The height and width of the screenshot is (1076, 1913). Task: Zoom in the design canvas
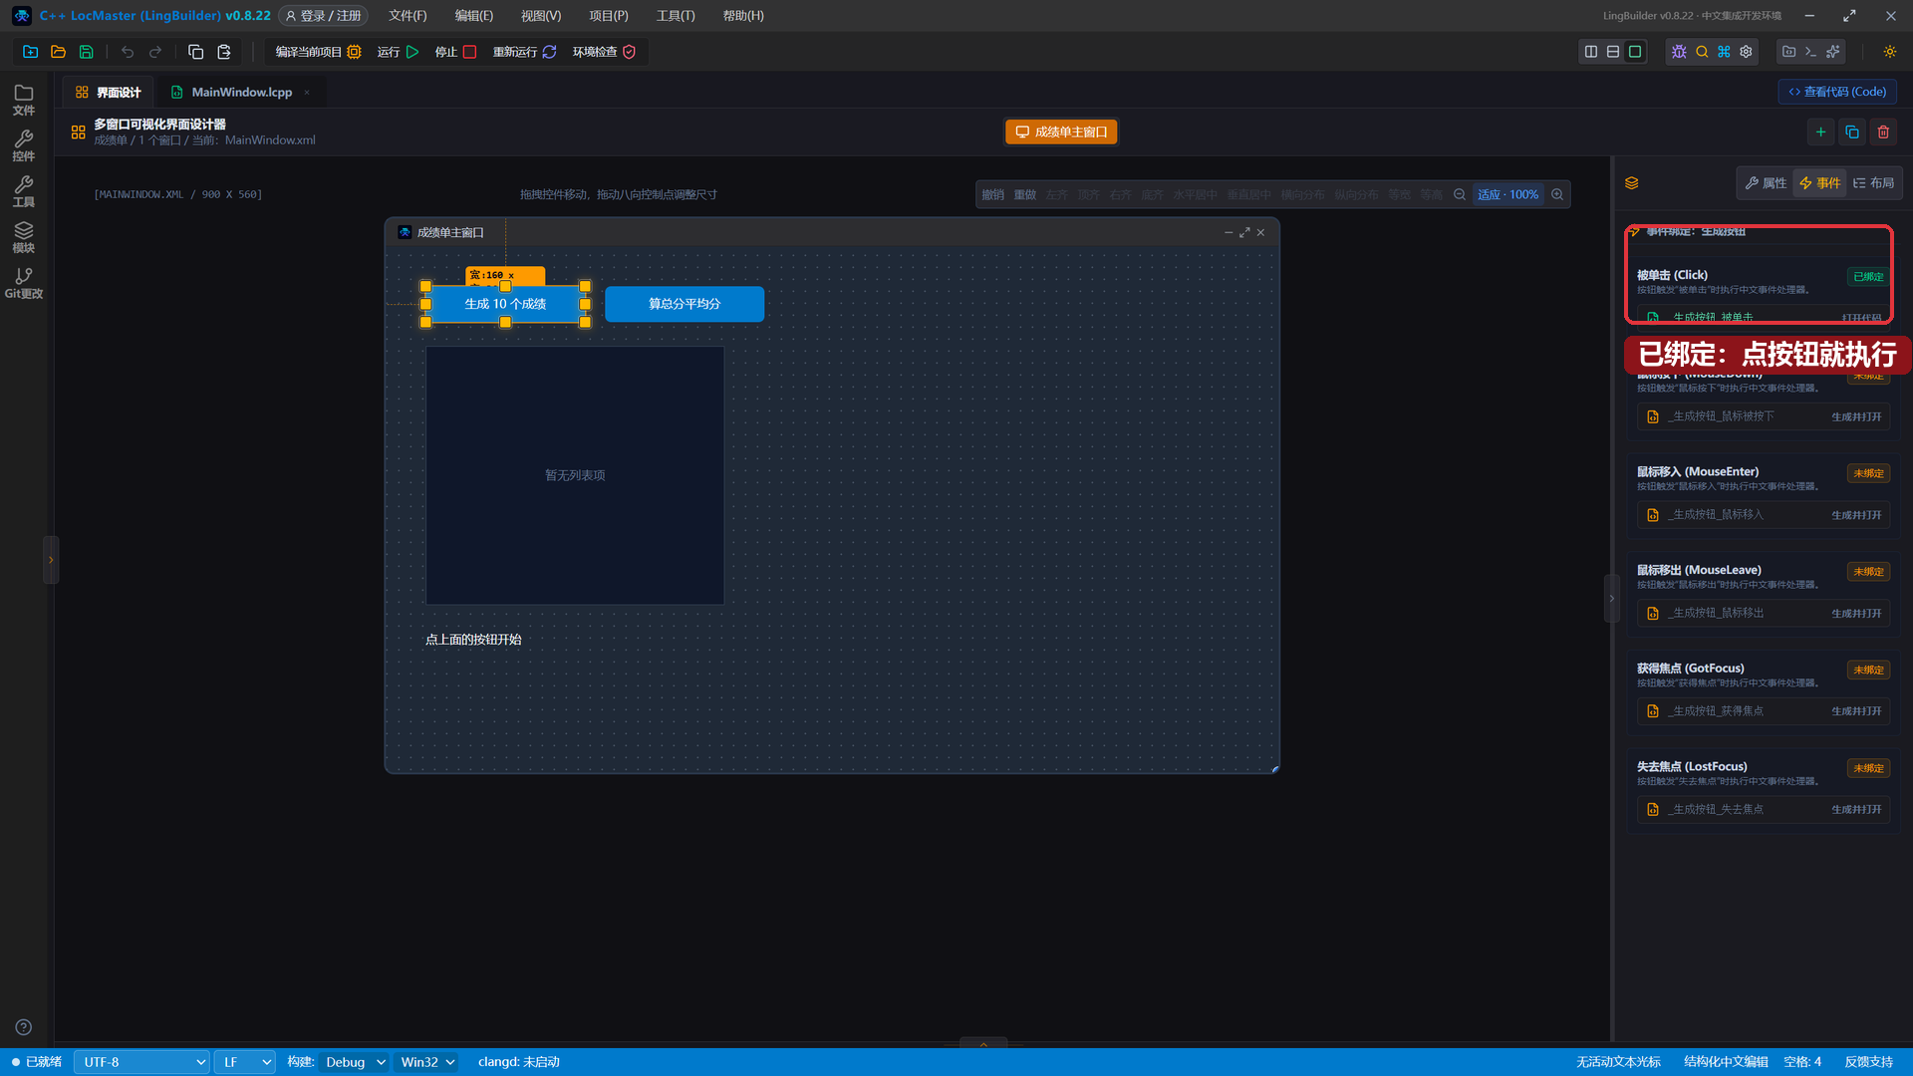(1557, 194)
